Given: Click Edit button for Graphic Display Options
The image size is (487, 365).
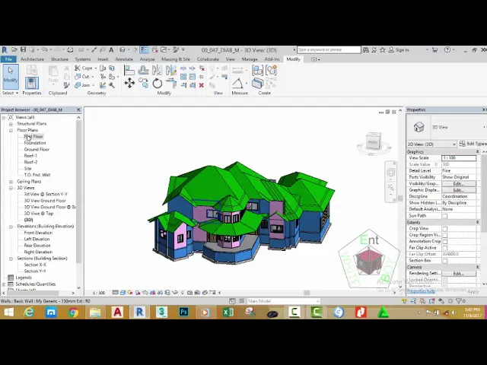Looking at the screenshot, I should tap(459, 190).
